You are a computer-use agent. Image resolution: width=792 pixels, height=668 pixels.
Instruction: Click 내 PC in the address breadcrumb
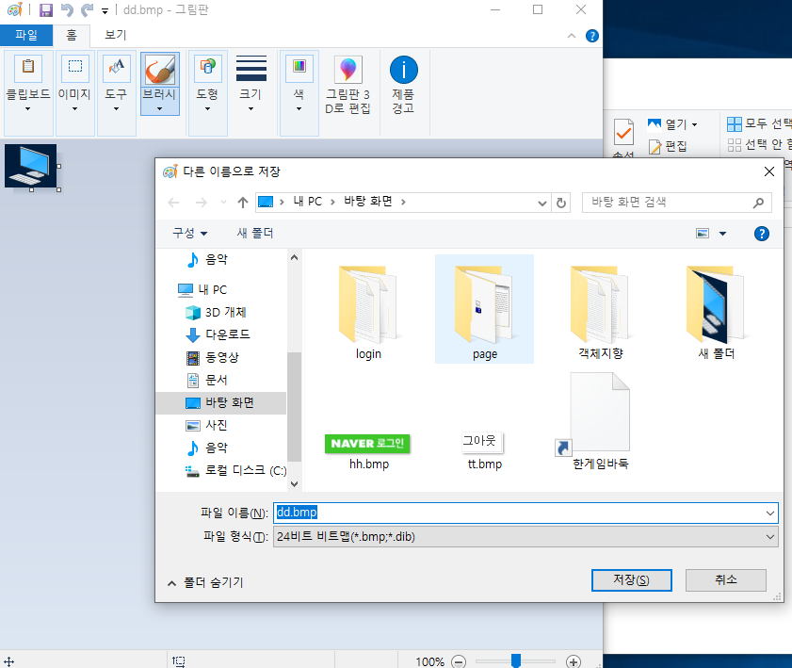click(307, 202)
